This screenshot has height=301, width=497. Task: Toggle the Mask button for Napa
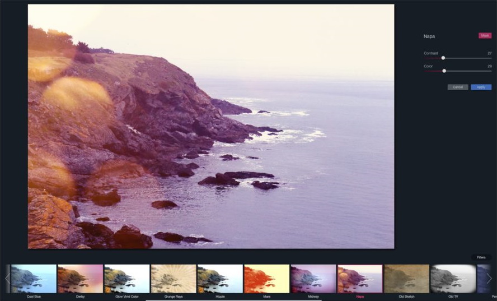pos(485,36)
